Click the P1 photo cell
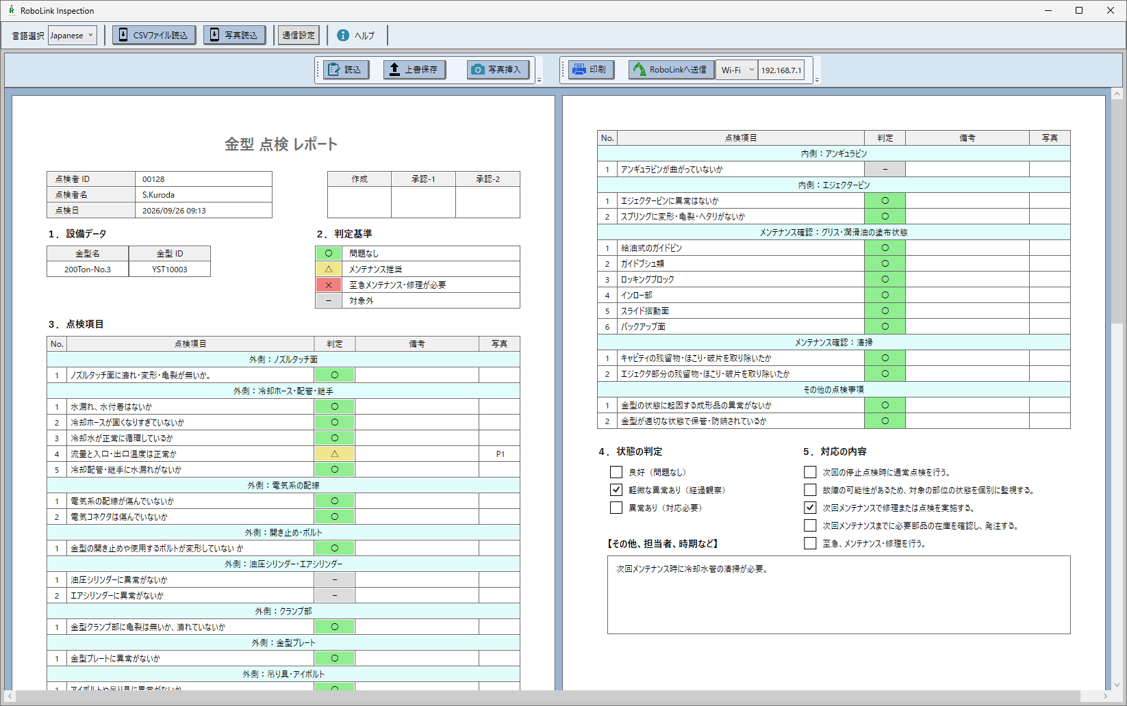The image size is (1127, 706). 500,454
